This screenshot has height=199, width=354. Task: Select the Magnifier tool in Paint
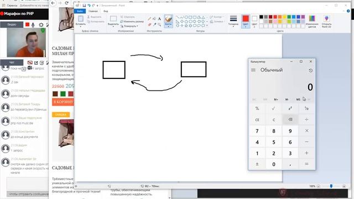pyautogui.click(x=159, y=24)
